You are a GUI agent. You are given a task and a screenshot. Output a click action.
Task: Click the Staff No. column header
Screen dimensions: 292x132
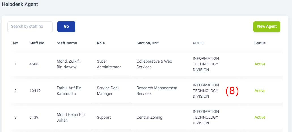click(37, 43)
